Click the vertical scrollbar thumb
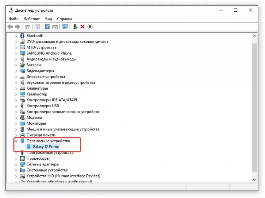The height and width of the screenshot is (198, 265). click(x=254, y=107)
